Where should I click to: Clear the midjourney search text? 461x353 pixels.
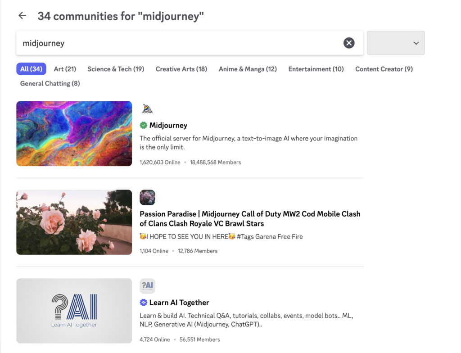(x=349, y=43)
